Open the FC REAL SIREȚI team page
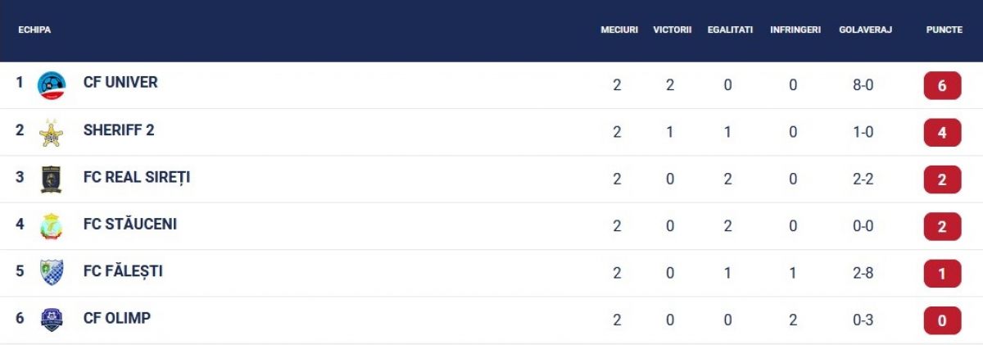 click(137, 177)
